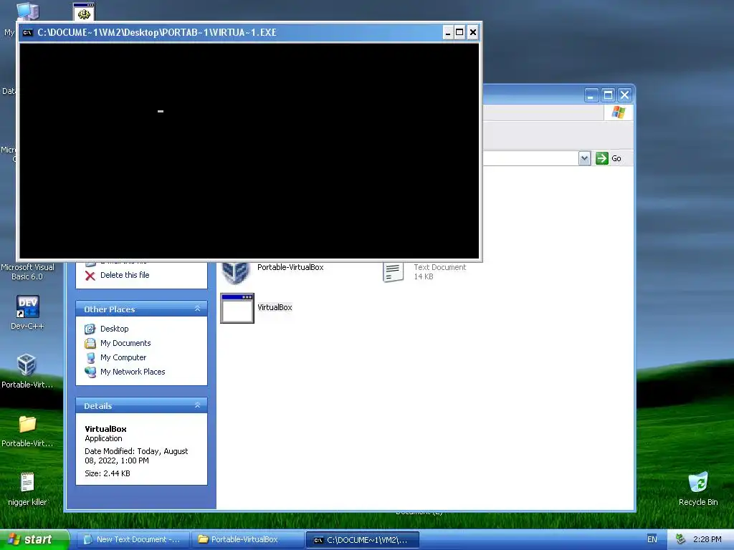Switch to Portable-VirtualBox taskbar button
The width and height of the screenshot is (734, 550).
247,540
